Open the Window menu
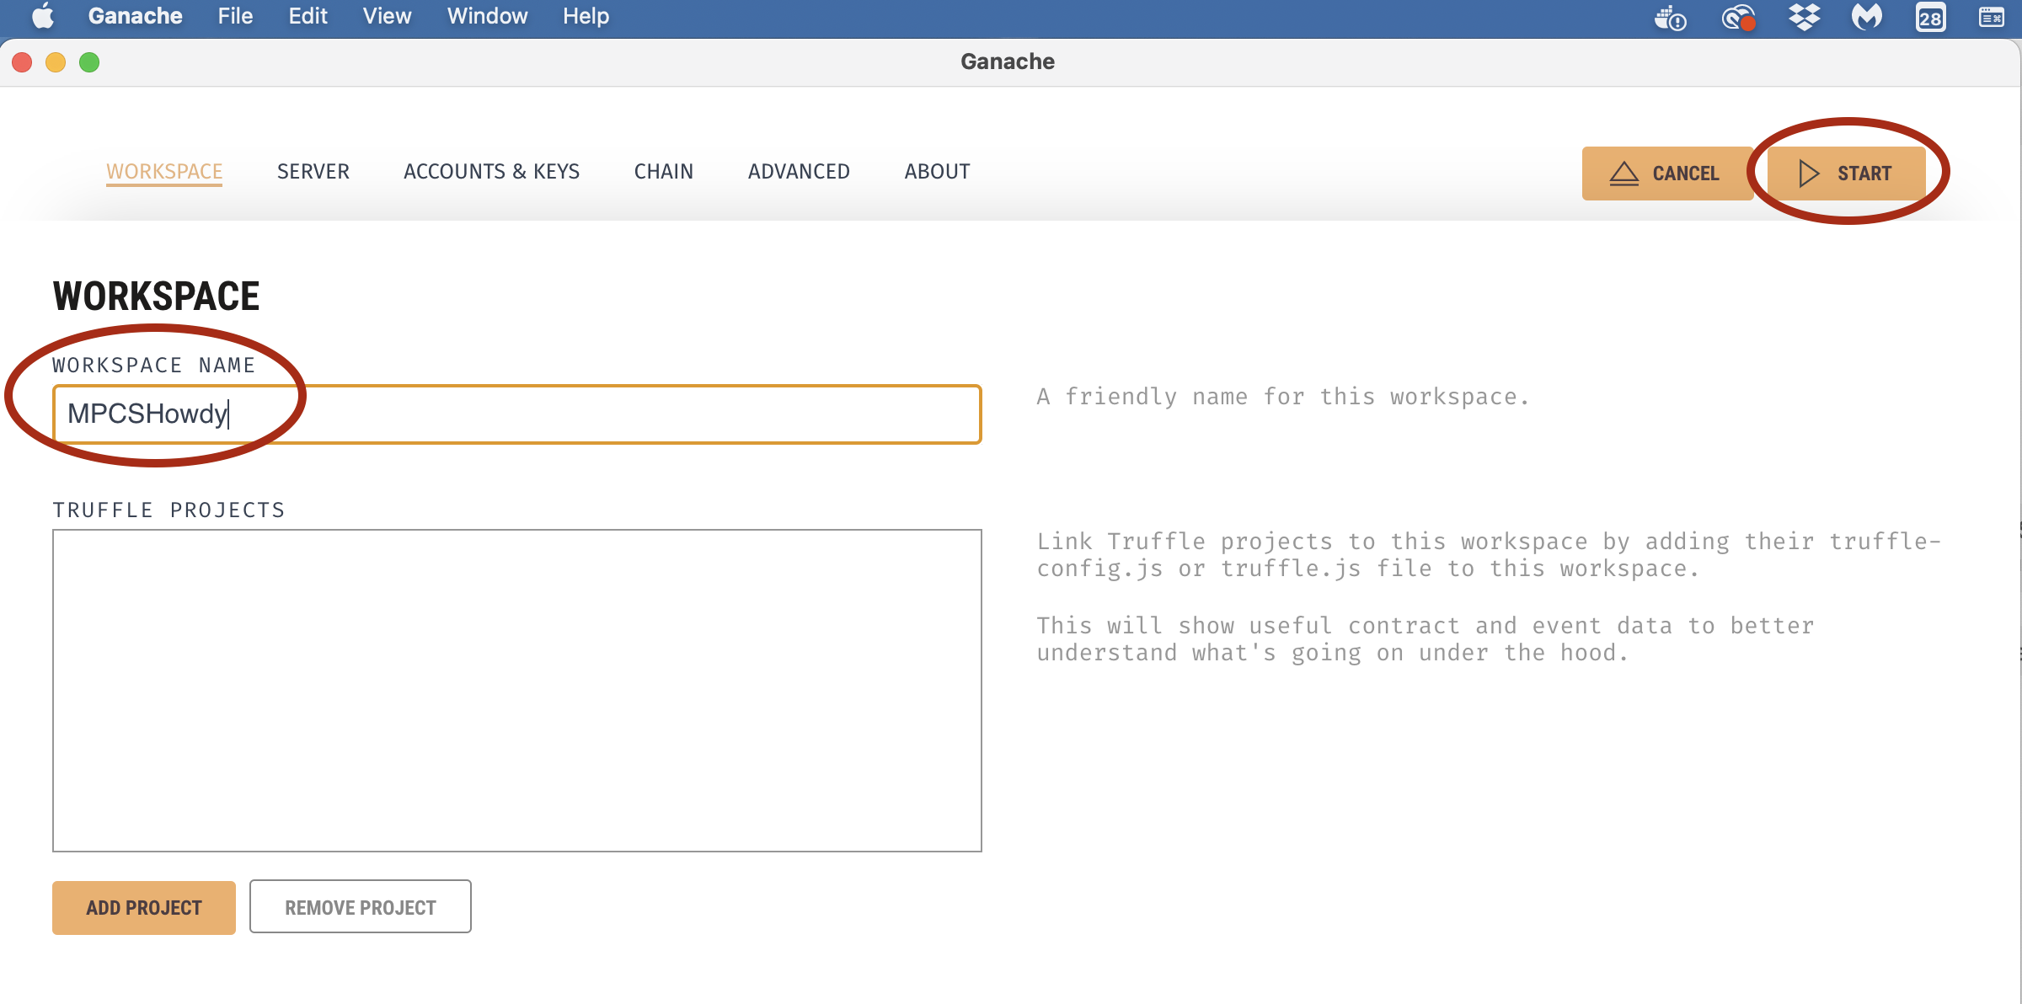This screenshot has height=1004, width=2022. click(x=487, y=16)
